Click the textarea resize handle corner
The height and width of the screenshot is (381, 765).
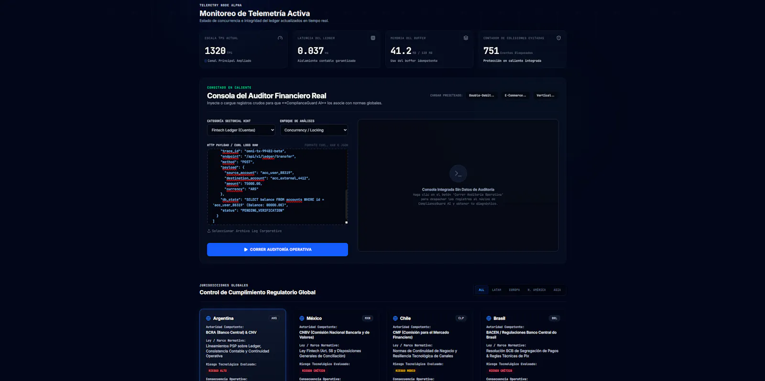pos(346,222)
